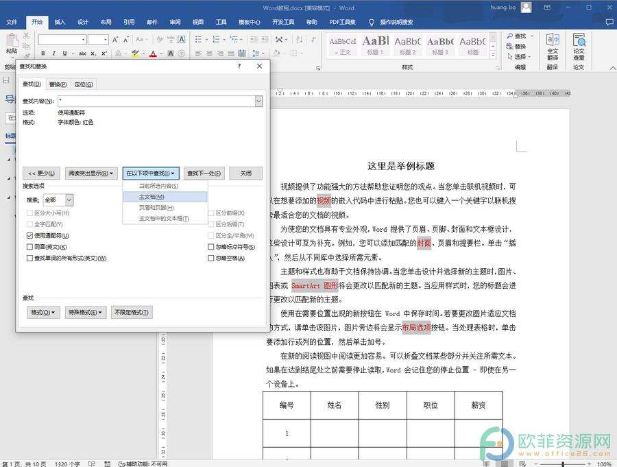Click the 替换 replace icon in ribbon

520,46
